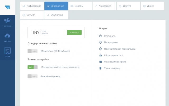Screen dimensions: 169x106
Task: Open the Бэкапы tab
Action: click(x=80, y=6)
